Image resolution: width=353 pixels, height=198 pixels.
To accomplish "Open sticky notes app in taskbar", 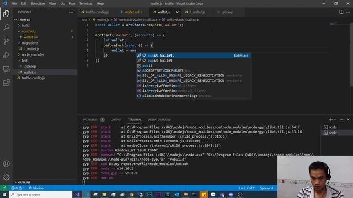I will pyautogui.click(x=204, y=194).
